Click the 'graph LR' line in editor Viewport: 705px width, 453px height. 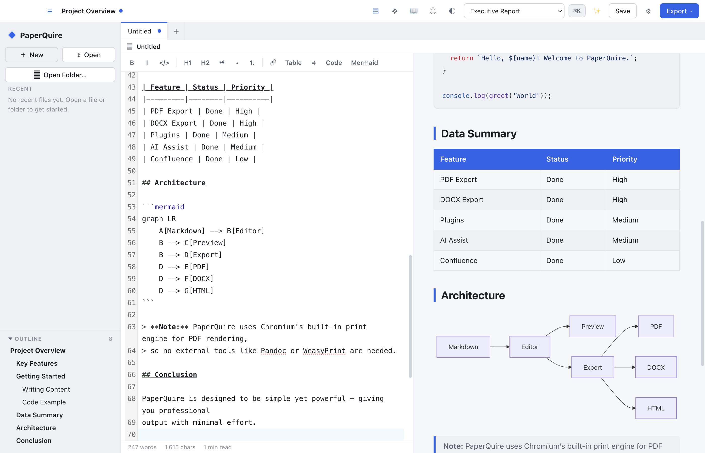point(159,219)
